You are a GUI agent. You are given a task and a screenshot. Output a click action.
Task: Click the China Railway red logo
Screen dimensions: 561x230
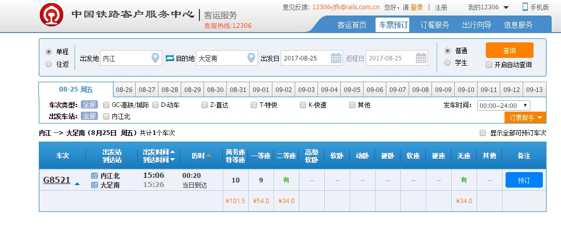[51, 14]
